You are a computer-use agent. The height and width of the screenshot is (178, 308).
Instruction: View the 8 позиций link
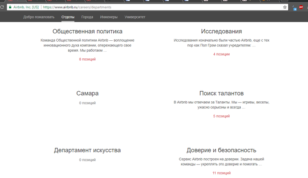87,59
